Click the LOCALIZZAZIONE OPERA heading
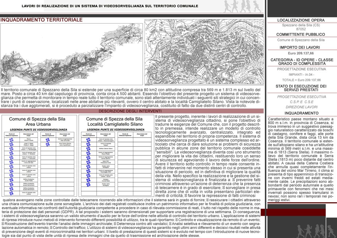The width and height of the screenshot is (337, 238). tap(301, 20)
